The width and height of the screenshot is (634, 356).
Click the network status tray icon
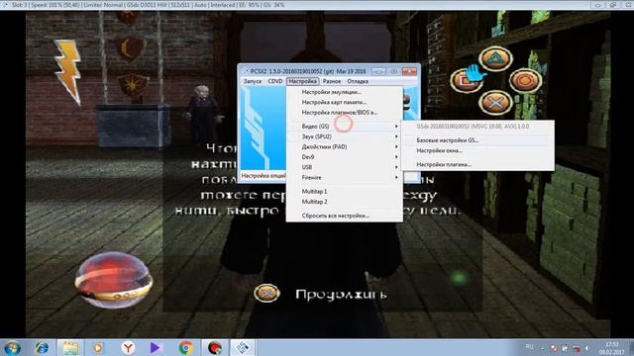tap(577, 348)
